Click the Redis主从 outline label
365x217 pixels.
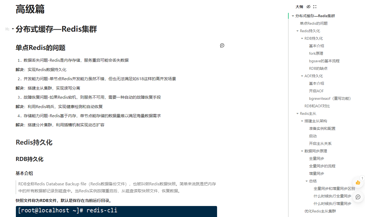tap(308, 113)
